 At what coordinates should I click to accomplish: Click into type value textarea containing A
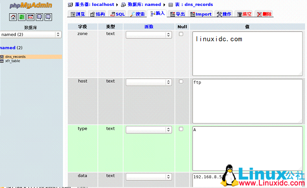(248, 149)
